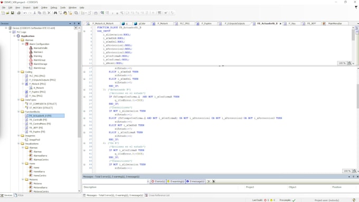This screenshot has height=202, width=359.
Task: Click the Application node icon
Action: [18, 36]
